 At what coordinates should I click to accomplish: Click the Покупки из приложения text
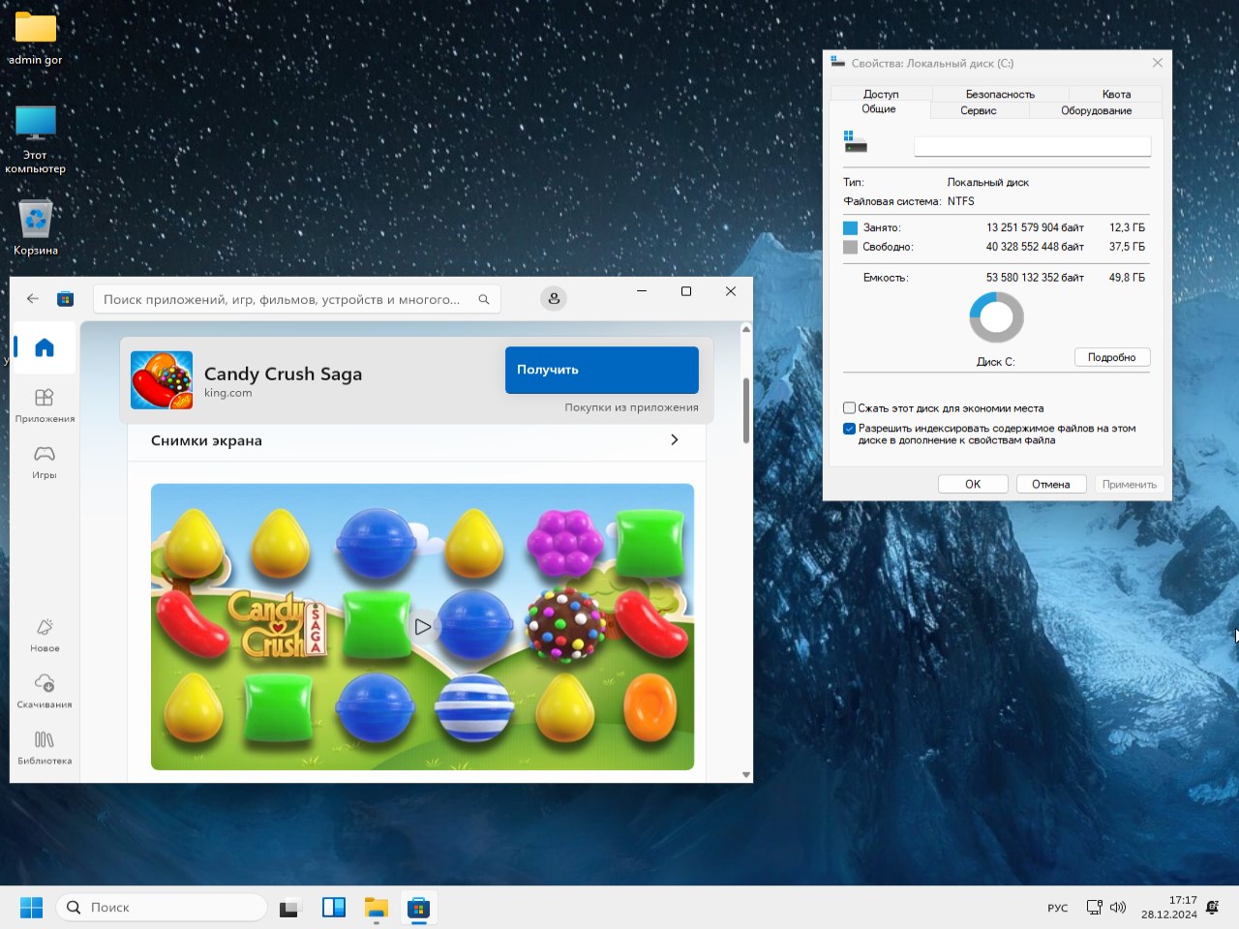click(631, 407)
